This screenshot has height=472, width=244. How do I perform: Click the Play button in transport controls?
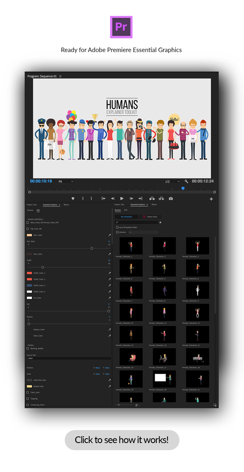[x=122, y=198]
